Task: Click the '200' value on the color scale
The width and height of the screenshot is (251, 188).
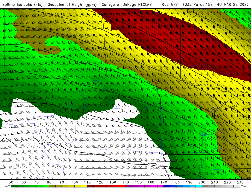Action: tap(202, 182)
